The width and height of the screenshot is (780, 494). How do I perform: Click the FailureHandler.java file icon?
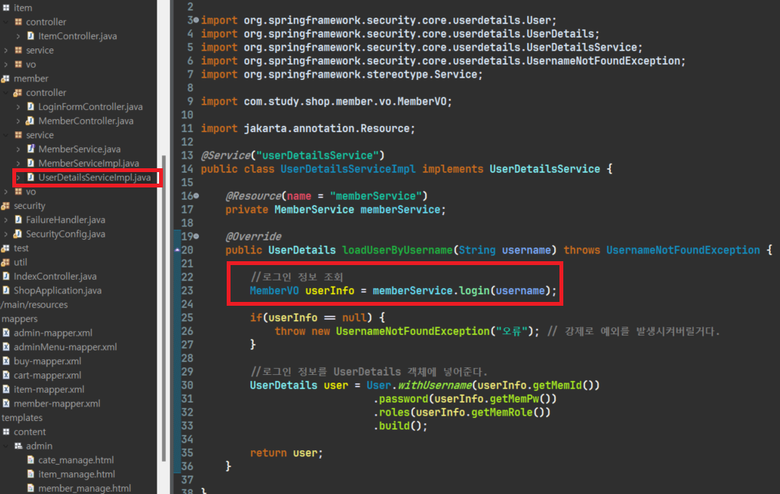(18, 220)
